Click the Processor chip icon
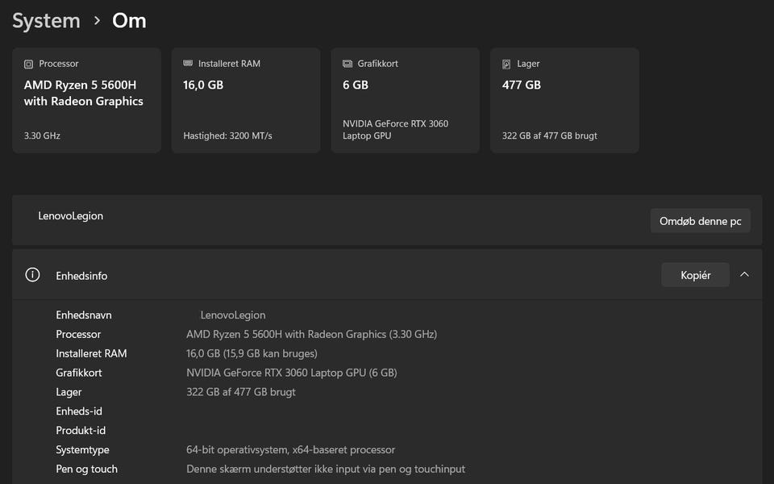 29,64
